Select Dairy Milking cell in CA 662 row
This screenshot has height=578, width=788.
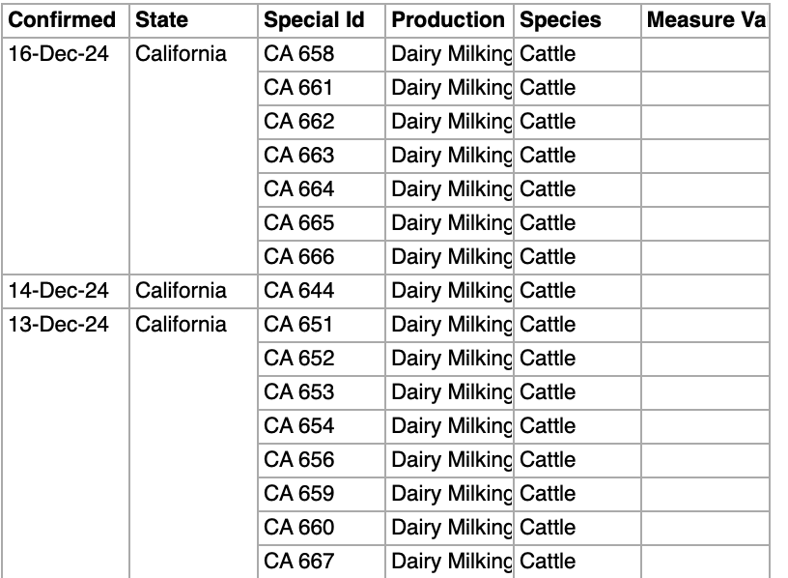[x=451, y=122]
